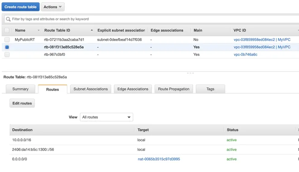Click the 0.0.0.0/0 destination
The width and height of the screenshot is (299, 172).
[19, 159]
